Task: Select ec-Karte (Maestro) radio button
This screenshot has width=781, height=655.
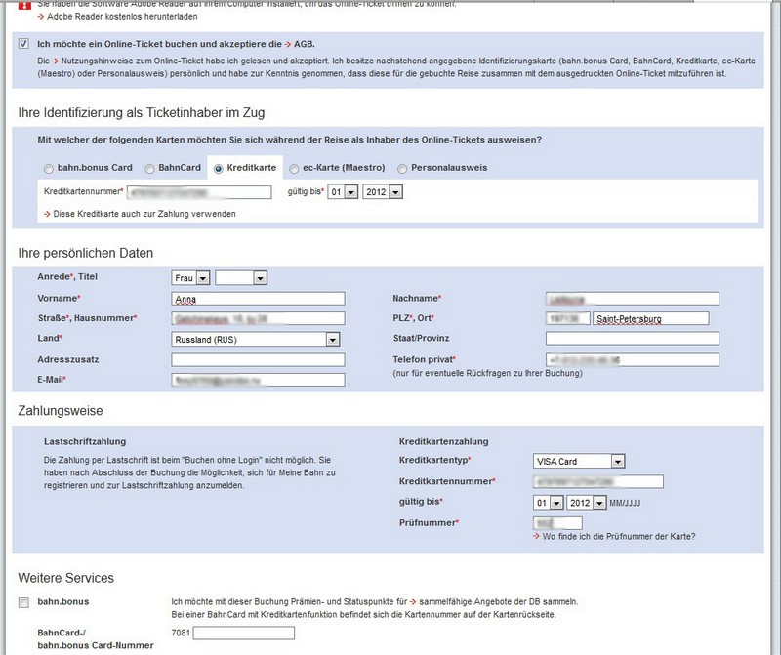Action: click(x=294, y=169)
